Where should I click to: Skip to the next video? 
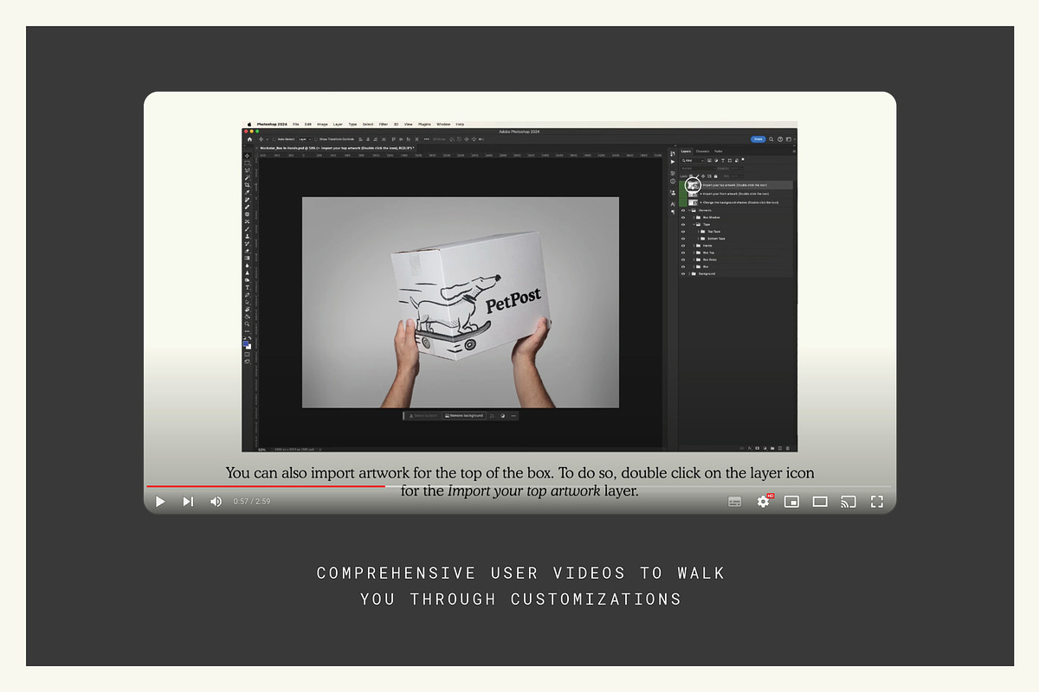tap(188, 501)
